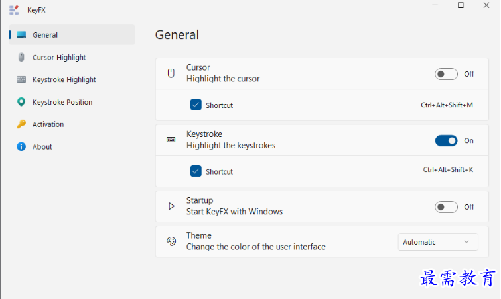
Task: Open the Theme Automatic dropdown
Action: (438, 242)
